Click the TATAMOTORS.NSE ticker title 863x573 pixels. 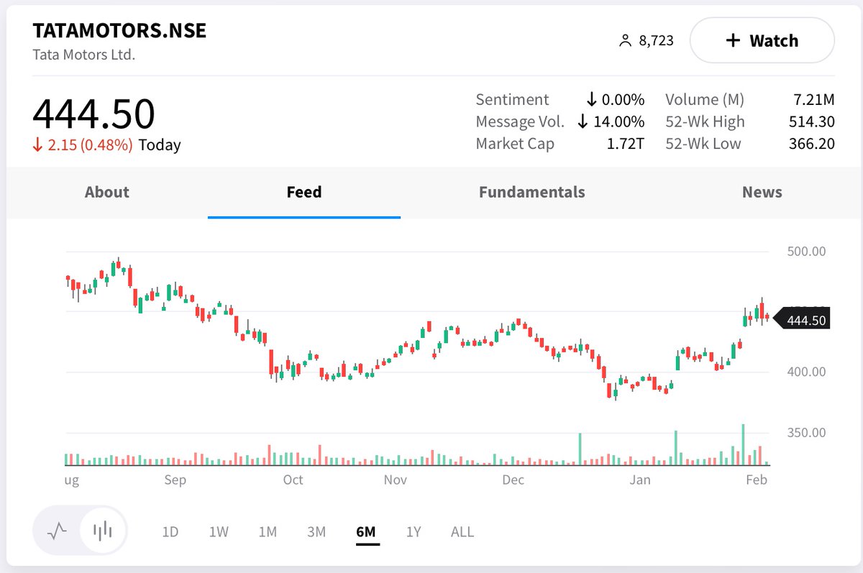pos(119,31)
